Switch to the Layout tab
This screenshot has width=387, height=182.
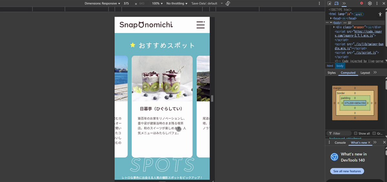365,73
